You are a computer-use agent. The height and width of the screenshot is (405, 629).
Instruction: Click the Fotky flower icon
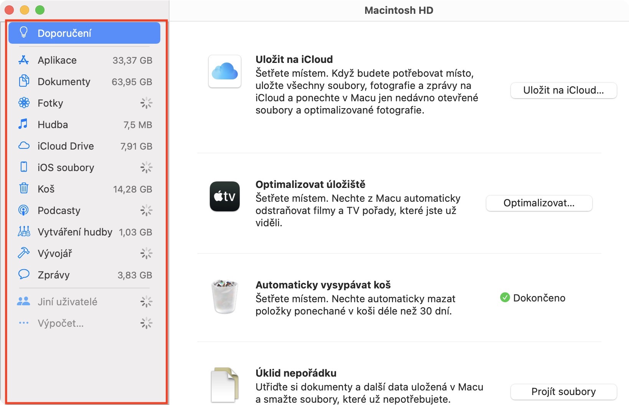pos(24,103)
